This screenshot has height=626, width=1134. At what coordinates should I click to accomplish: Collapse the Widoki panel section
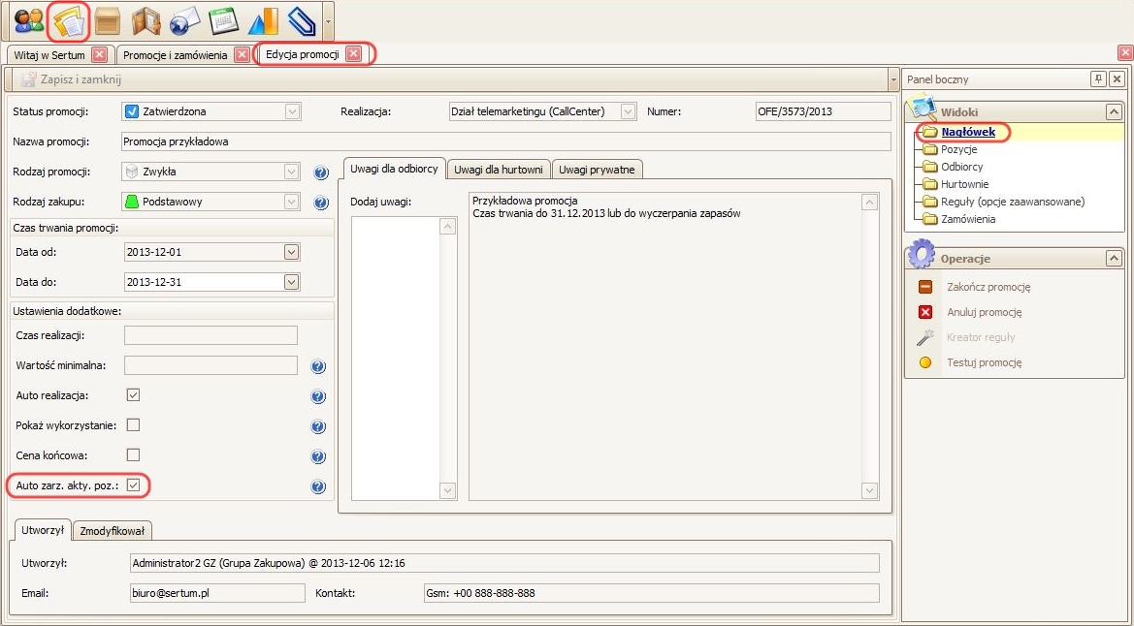(x=1113, y=112)
